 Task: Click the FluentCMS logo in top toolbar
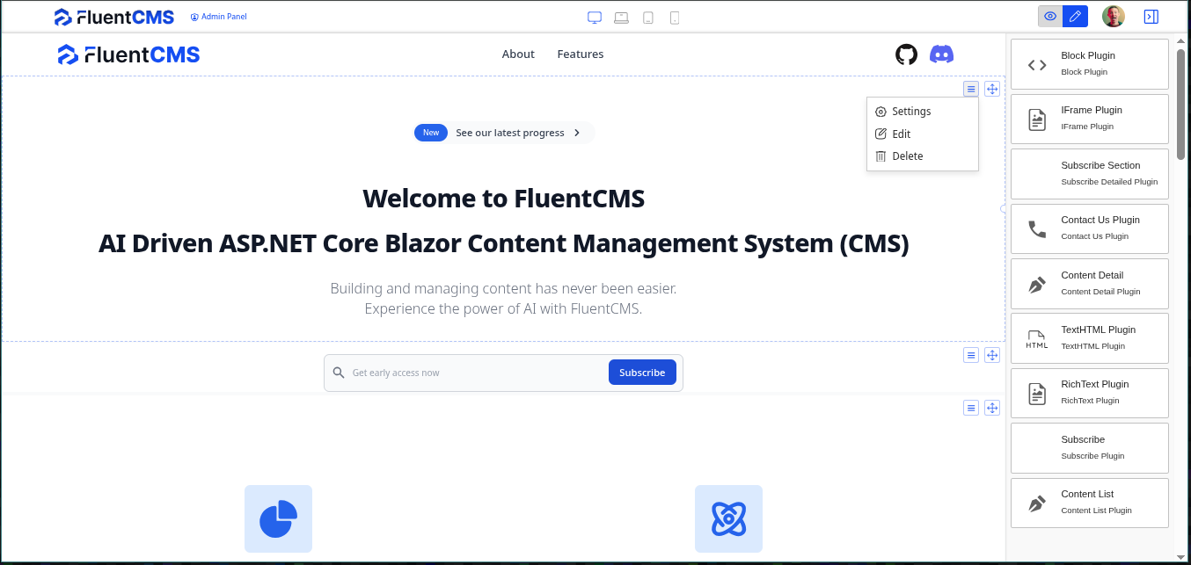pos(114,17)
